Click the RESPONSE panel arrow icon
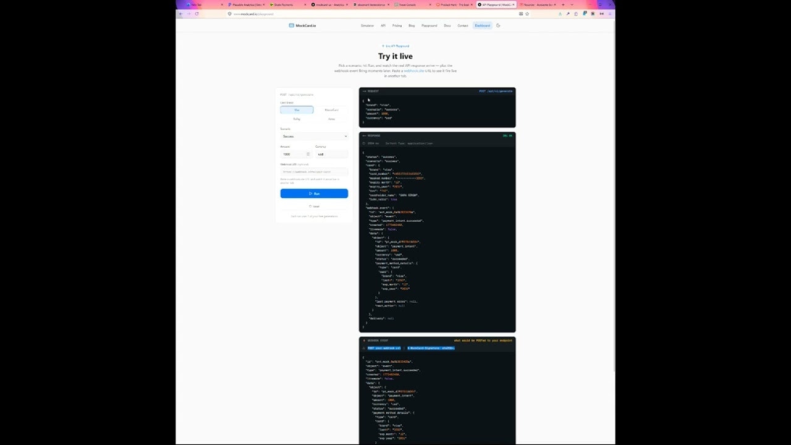Image resolution: width=791 pixels, height=445 pixels. 365,136
